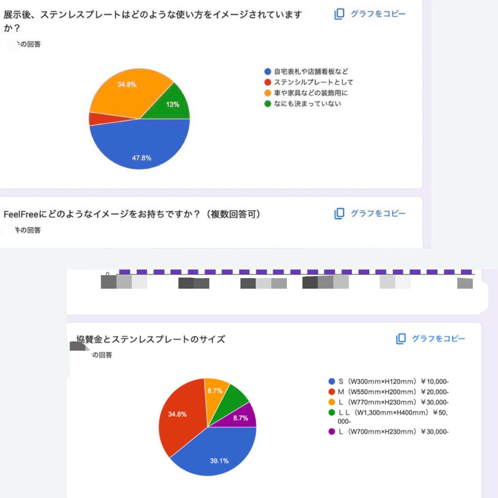Click the FeelFreeにどのようなイメージをお持ちですか question title
Image resolution: width=498 pixels, height=498 pixels.
(132, 214)
